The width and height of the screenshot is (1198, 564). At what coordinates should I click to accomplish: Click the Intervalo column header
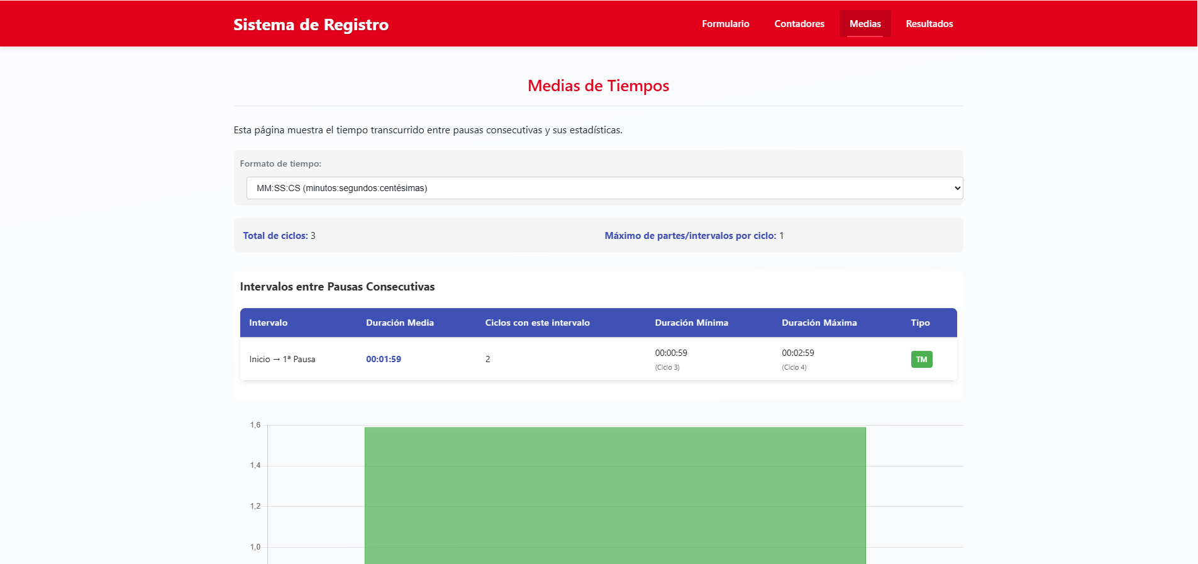(268, 323)
